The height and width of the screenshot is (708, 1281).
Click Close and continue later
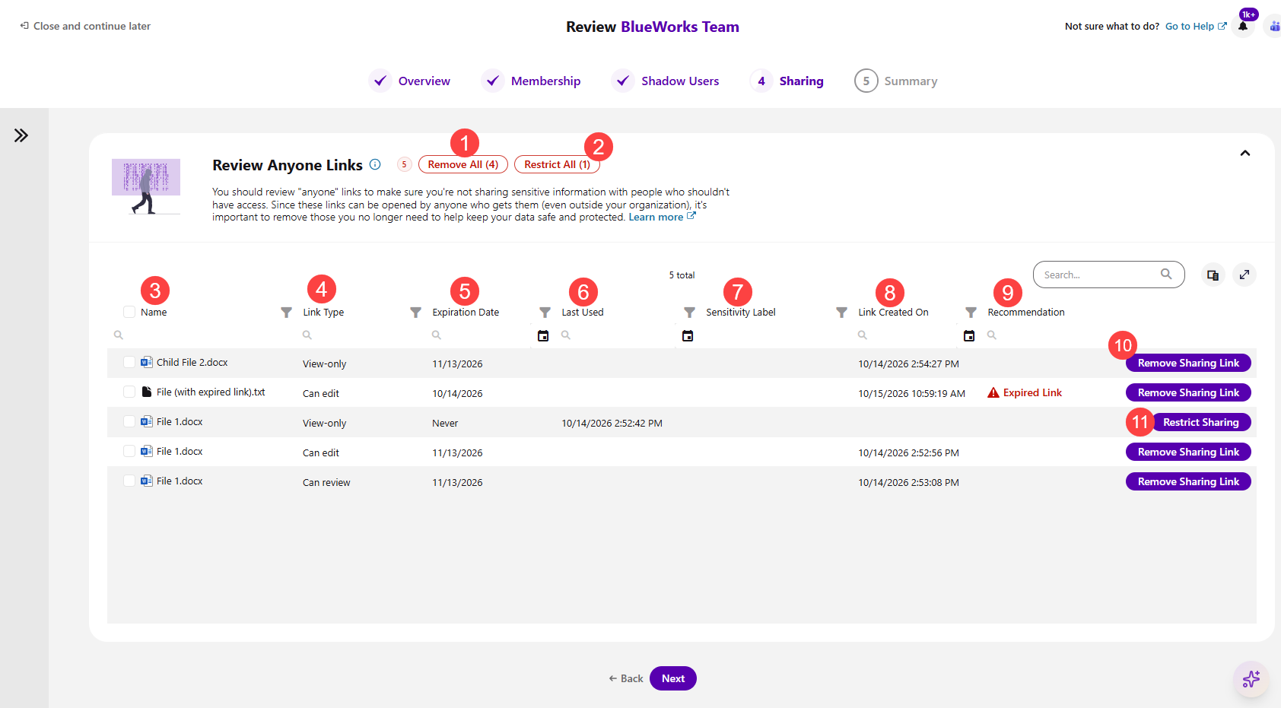pos(85,26)
